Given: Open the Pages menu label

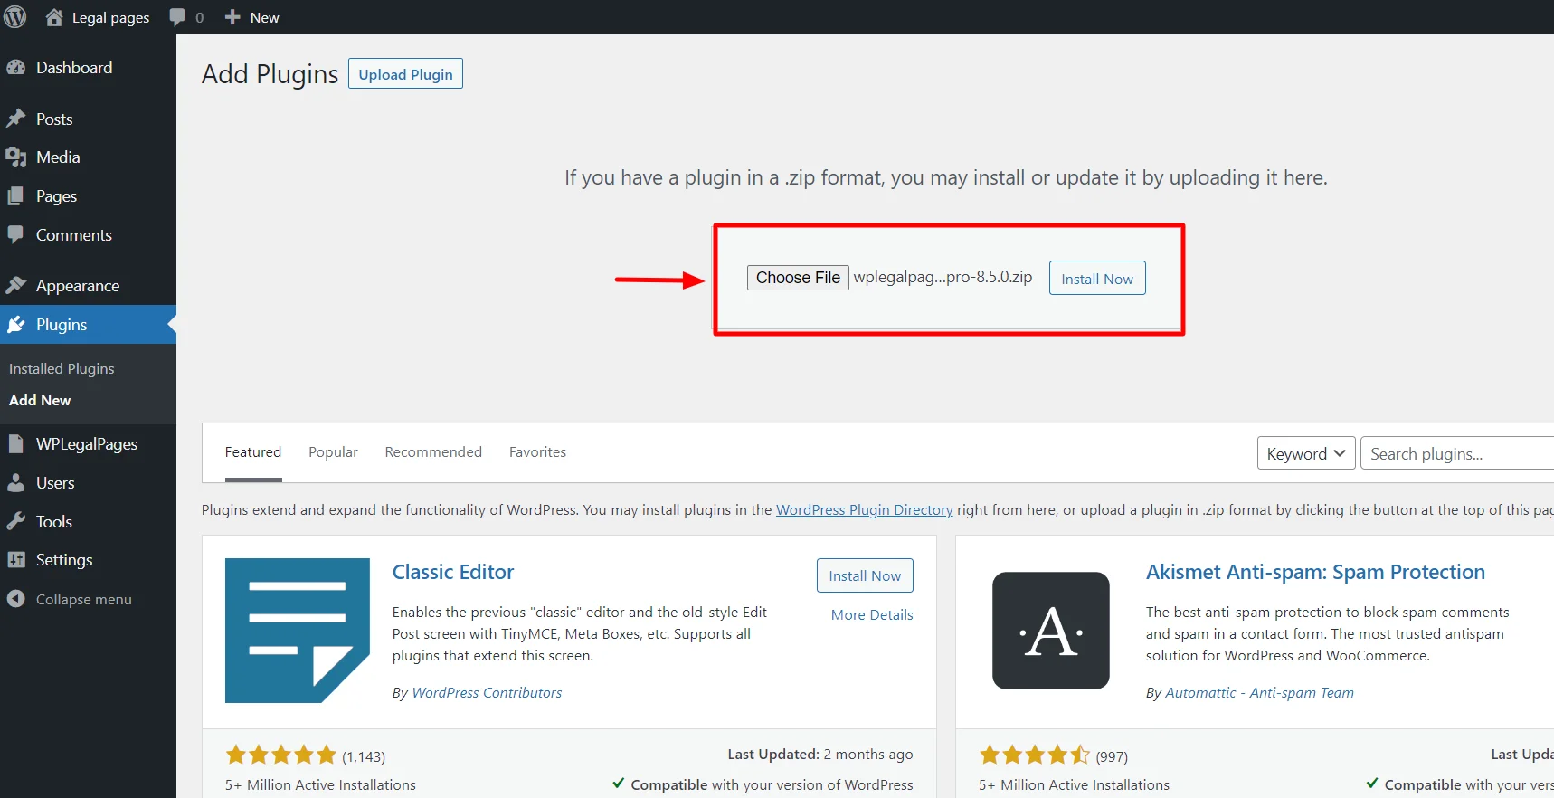Looking at the screenshot, I should click(x=56, y=196).
